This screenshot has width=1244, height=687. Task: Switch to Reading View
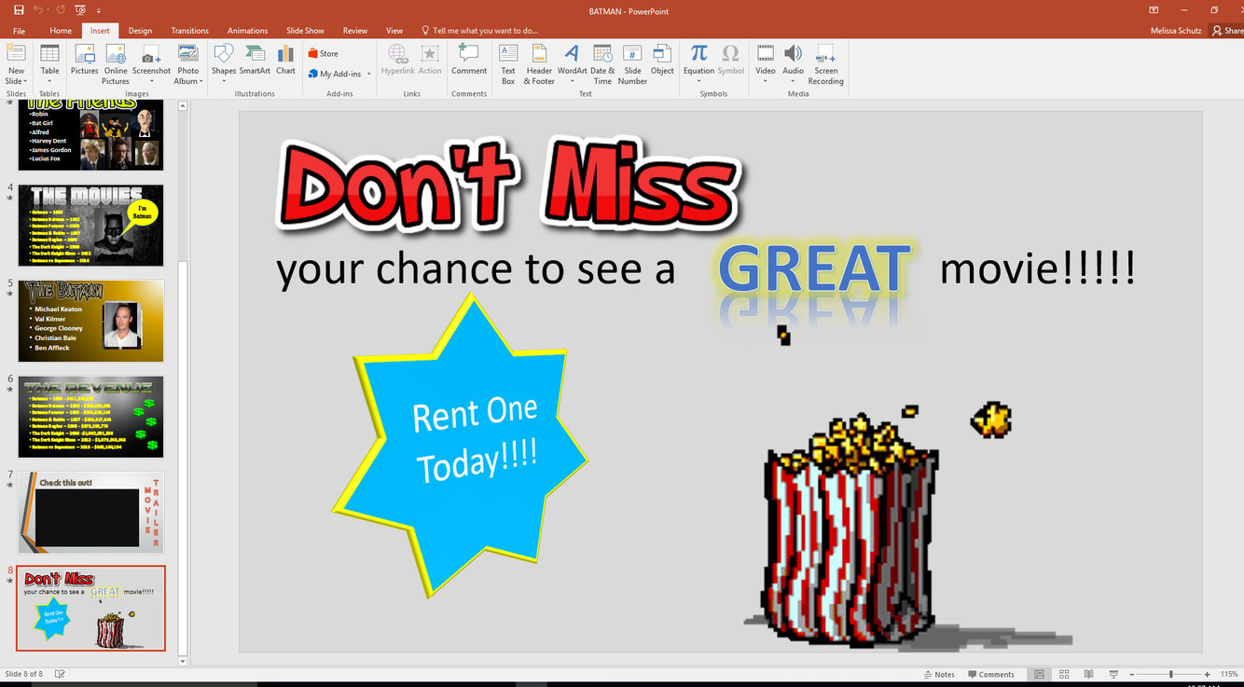point(1088,674)
